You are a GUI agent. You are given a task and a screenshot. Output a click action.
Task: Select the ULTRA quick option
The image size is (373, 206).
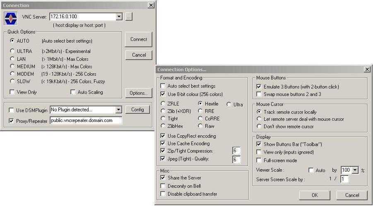pyautogui.click(x=13, y=51)
